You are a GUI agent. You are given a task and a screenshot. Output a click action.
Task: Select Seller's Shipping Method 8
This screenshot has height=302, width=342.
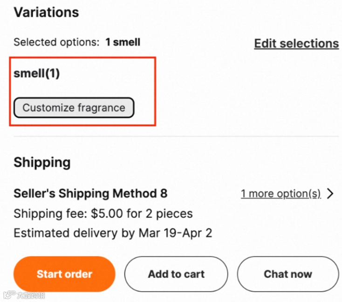(90, 193)
